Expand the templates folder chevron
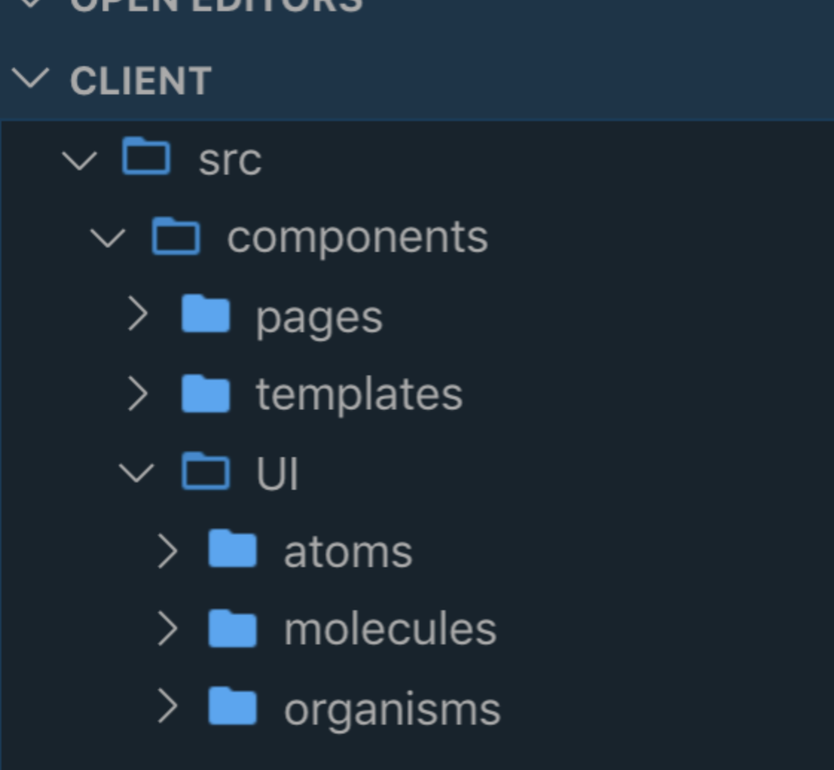Screen dimensions: 834x770 click(138, 393)
